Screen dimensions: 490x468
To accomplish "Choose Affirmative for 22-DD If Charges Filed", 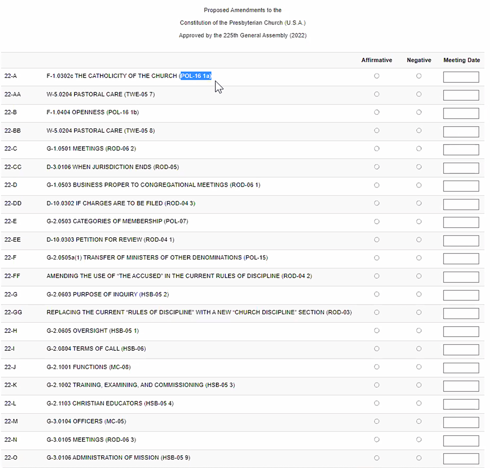I will tap(377, 203).
